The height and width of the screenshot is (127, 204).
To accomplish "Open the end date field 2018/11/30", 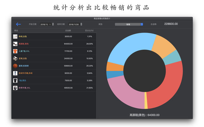I will pos(74,24).
